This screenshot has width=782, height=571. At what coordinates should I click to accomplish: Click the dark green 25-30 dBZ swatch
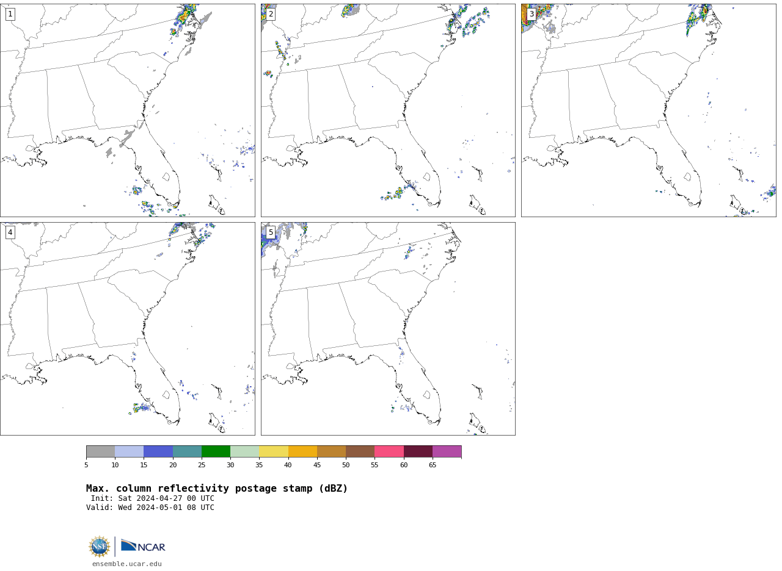(216, 451)
